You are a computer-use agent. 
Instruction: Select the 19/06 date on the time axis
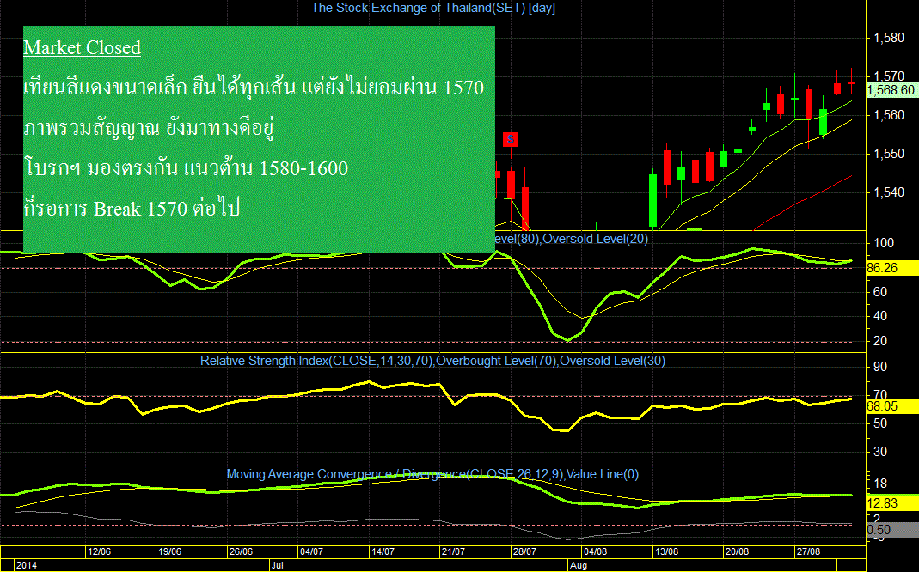170,551
